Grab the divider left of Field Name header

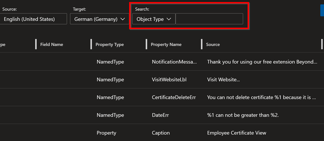pos(36,44)
